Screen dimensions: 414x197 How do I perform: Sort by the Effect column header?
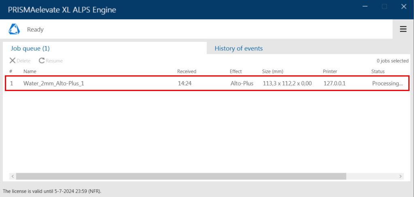(236, 71)
